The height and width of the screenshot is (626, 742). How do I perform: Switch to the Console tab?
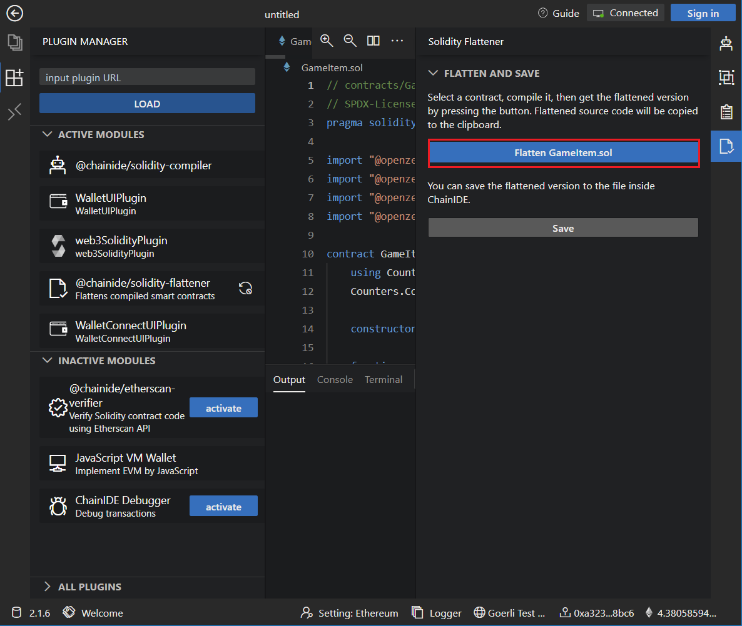[335, 379]
